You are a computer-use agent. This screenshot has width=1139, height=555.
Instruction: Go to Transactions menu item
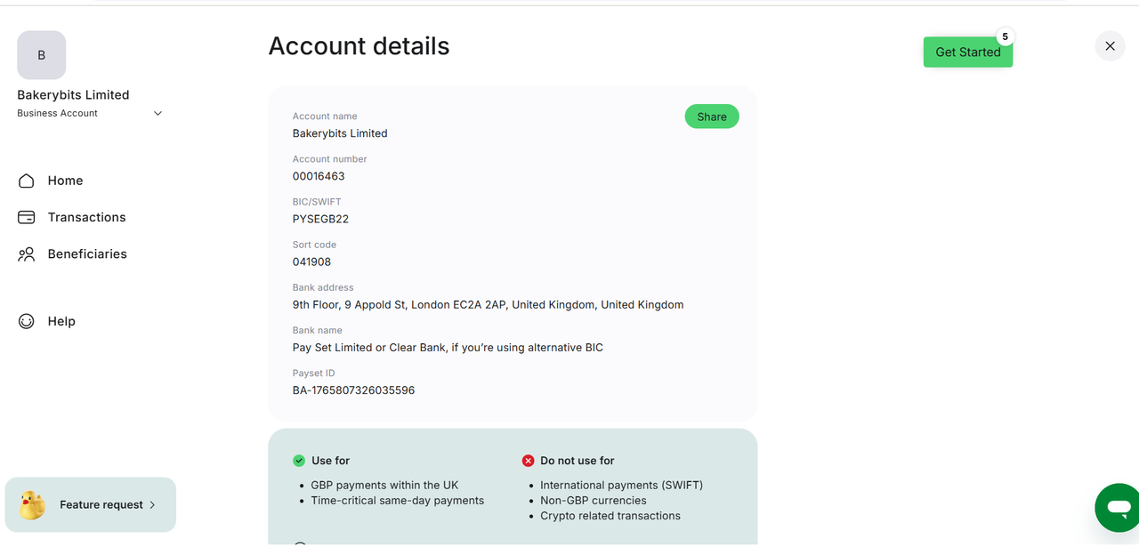86,217
